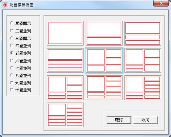Enable the 三圖顯示 radio option
The image size is (171, 137).
tap(20, 38)
